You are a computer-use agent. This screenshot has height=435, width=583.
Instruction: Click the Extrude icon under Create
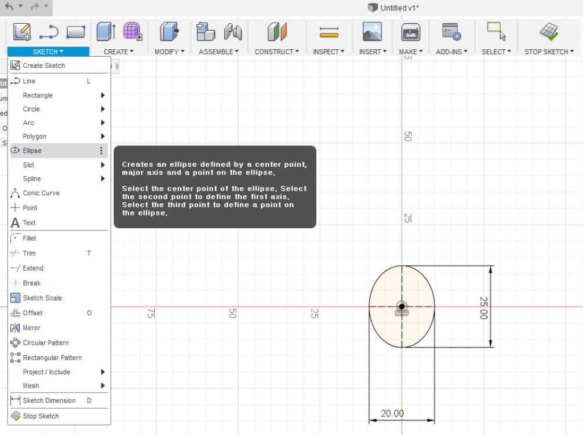click(x=106, y=31)
